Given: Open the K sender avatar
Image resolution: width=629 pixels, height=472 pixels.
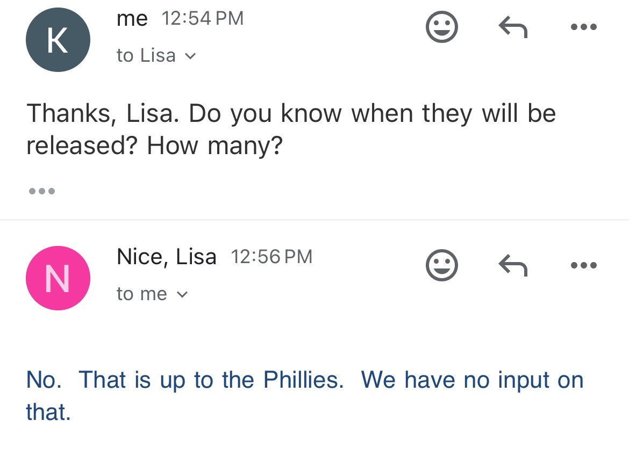Looking at the screenshot, I should [x=58, y=40].
